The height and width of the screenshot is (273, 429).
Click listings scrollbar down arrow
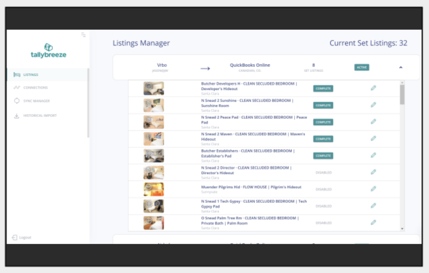tap(402, 229)
